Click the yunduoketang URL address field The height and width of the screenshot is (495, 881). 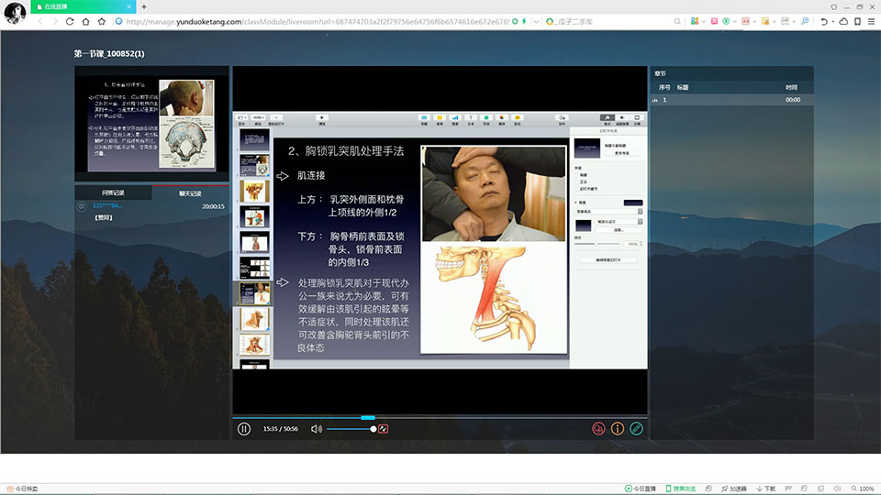[318, 21]
